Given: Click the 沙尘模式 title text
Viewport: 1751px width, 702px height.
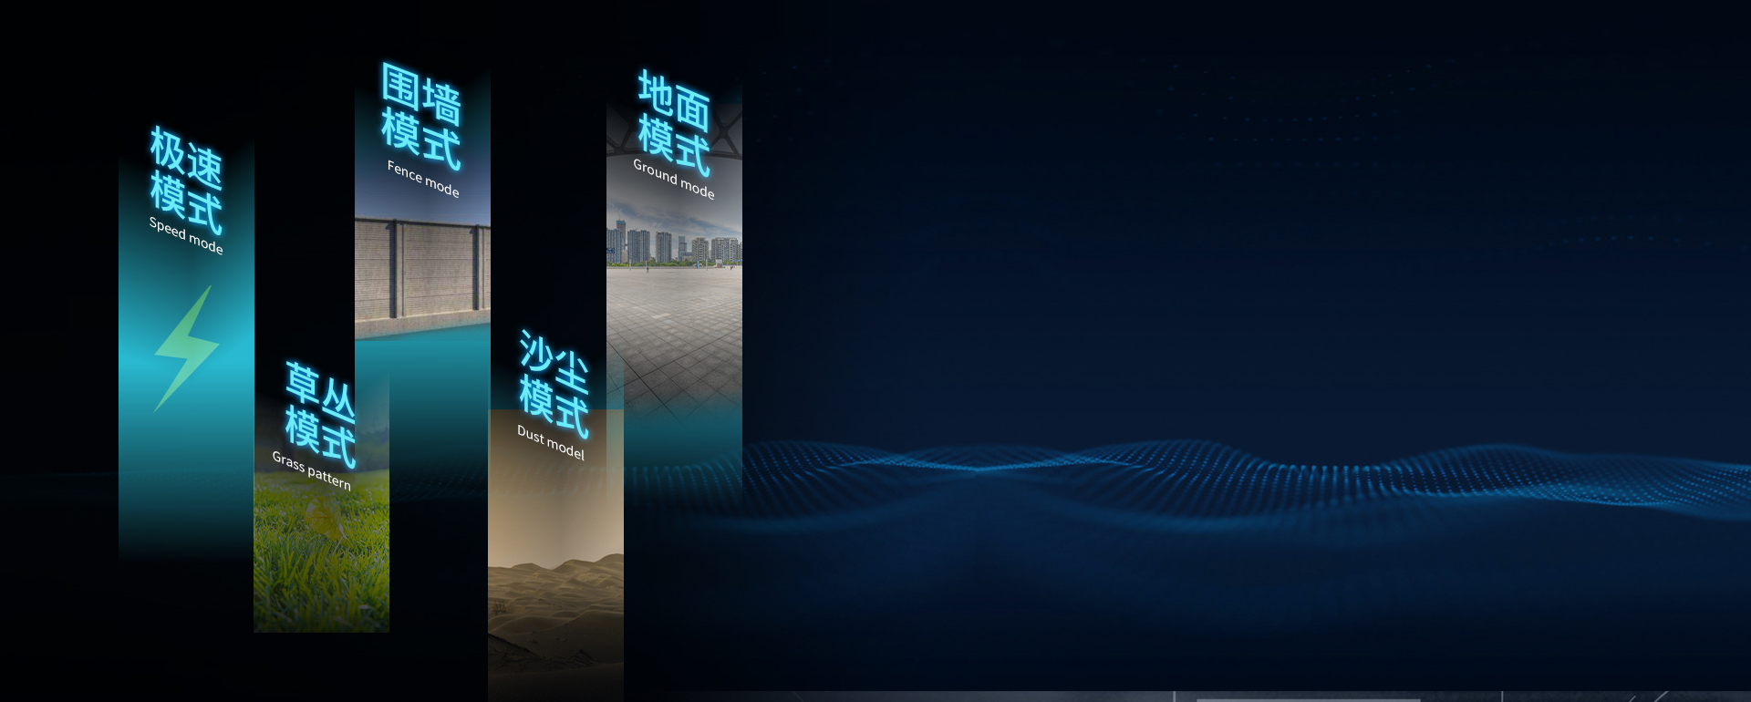Looking at the screenshot, I should pyautogui.click(x=554, y=384).
